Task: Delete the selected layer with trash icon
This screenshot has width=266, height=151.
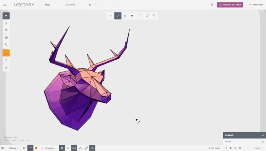Action: pos(240,148)
